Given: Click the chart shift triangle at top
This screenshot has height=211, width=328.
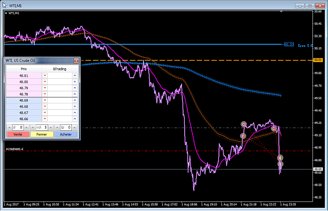Looking at the screenshot, I should pyautogui.click(x=281, y=12).
